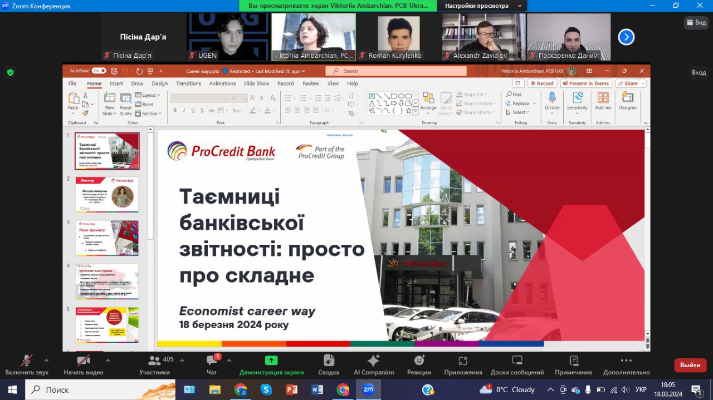
Task: Click the Redo icon in PowerPoint title bar
Action: (x=139, y=71)
